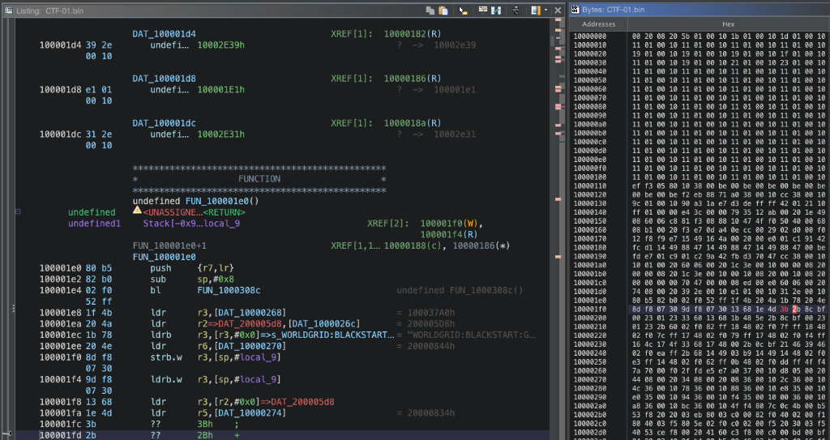Click the Bytes viewer title icon
830x440 pixels.
pos(575,10)
